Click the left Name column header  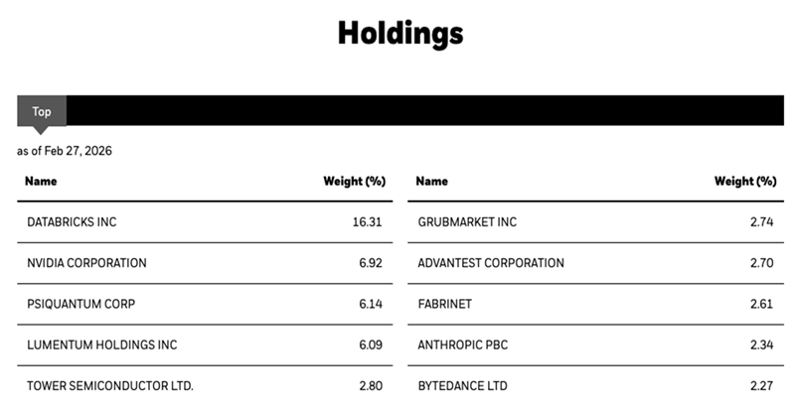41,182
